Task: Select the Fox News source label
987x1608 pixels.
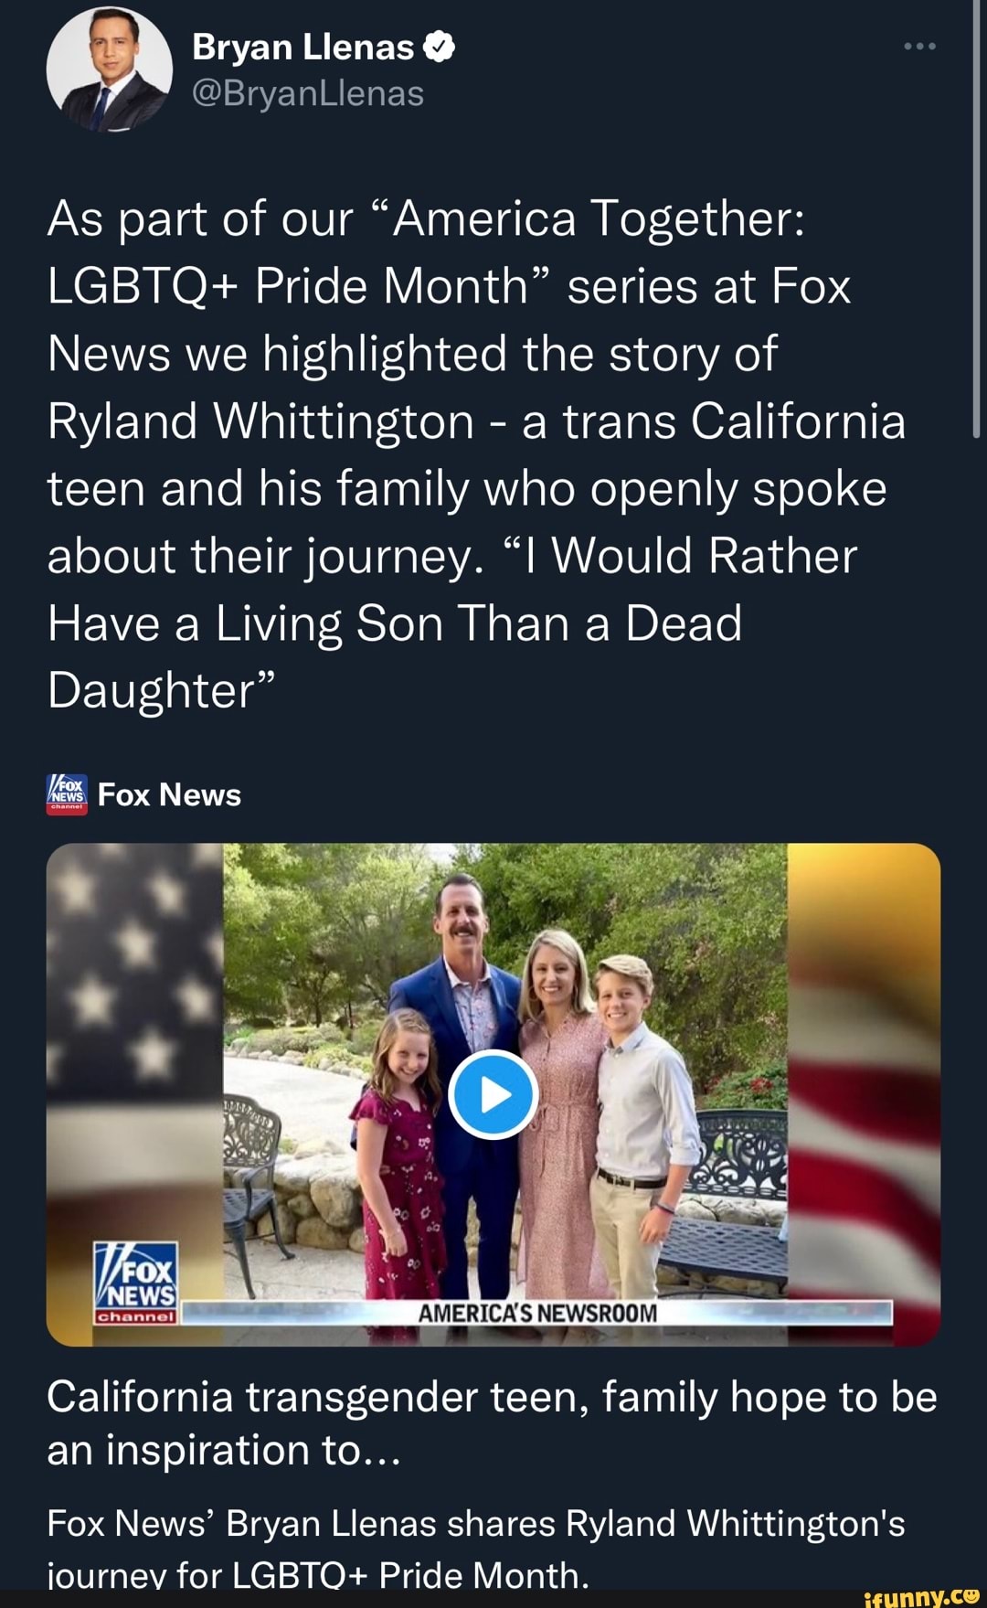Action: click(x=169, y=795)
